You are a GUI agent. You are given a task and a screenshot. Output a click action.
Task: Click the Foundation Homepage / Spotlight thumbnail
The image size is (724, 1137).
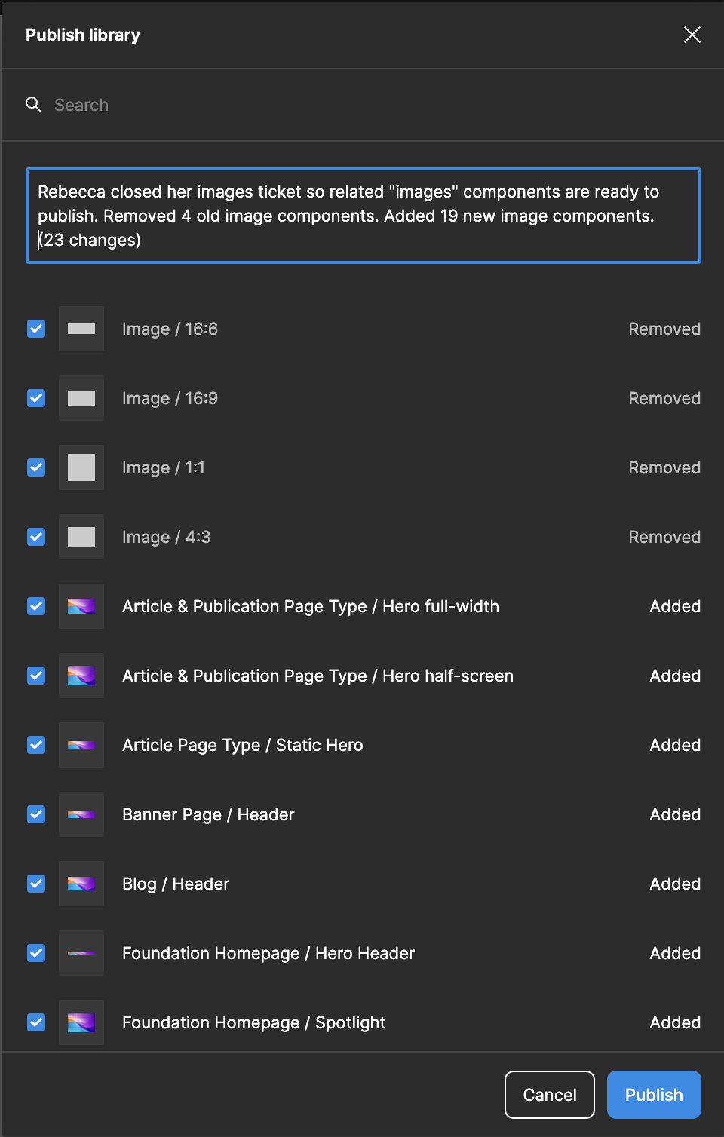click(x=81, y=1022)
